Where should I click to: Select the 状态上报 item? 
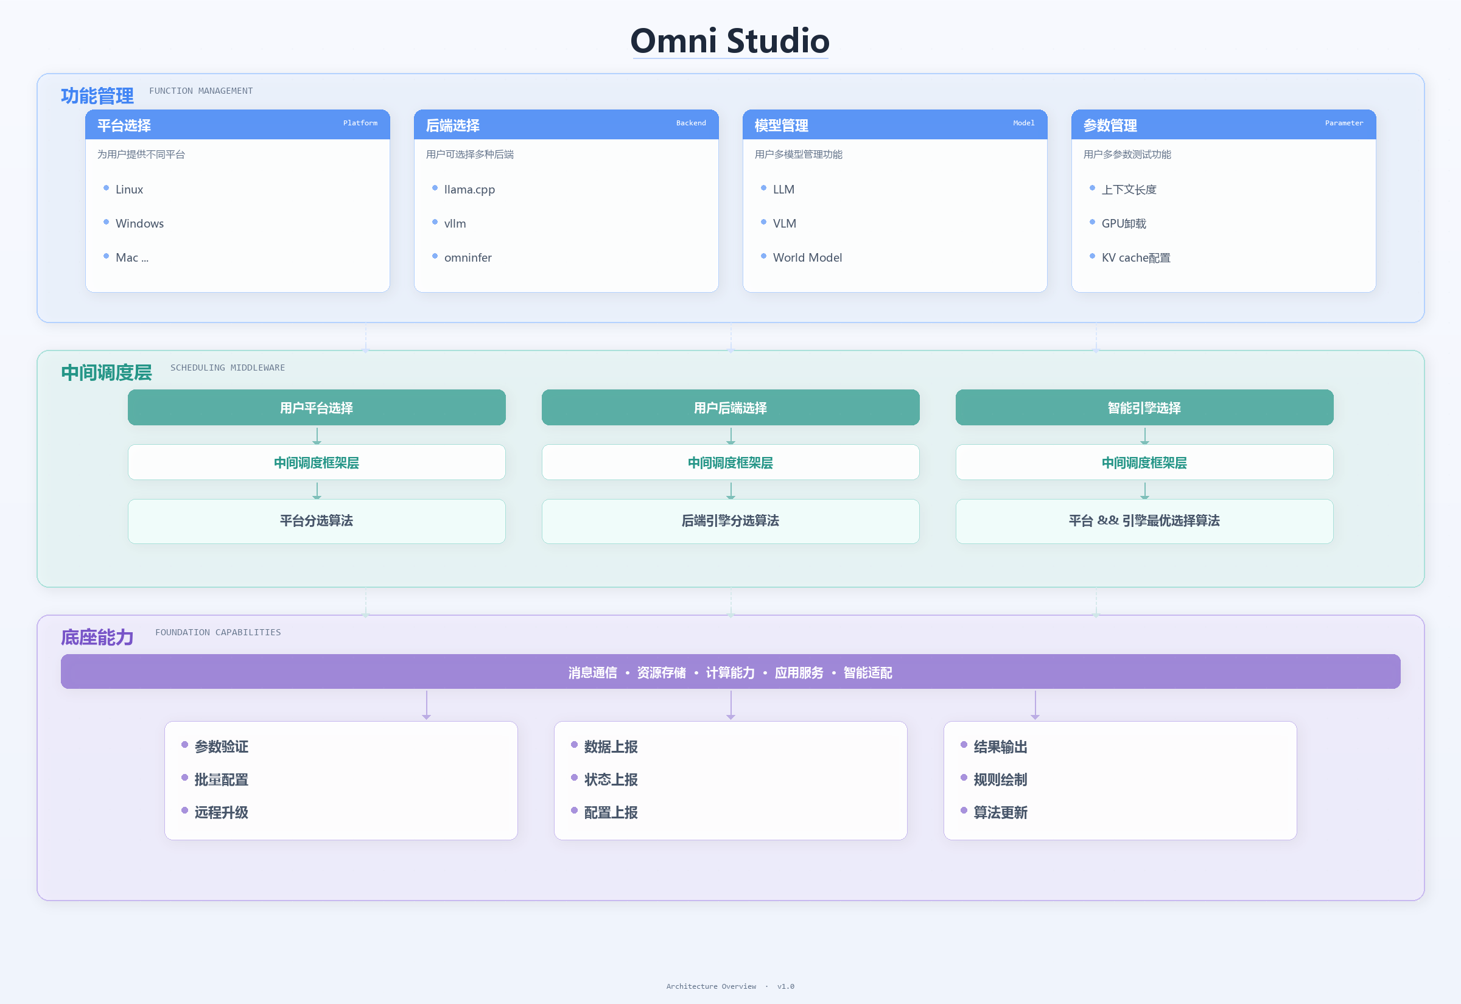coord(611,779)
